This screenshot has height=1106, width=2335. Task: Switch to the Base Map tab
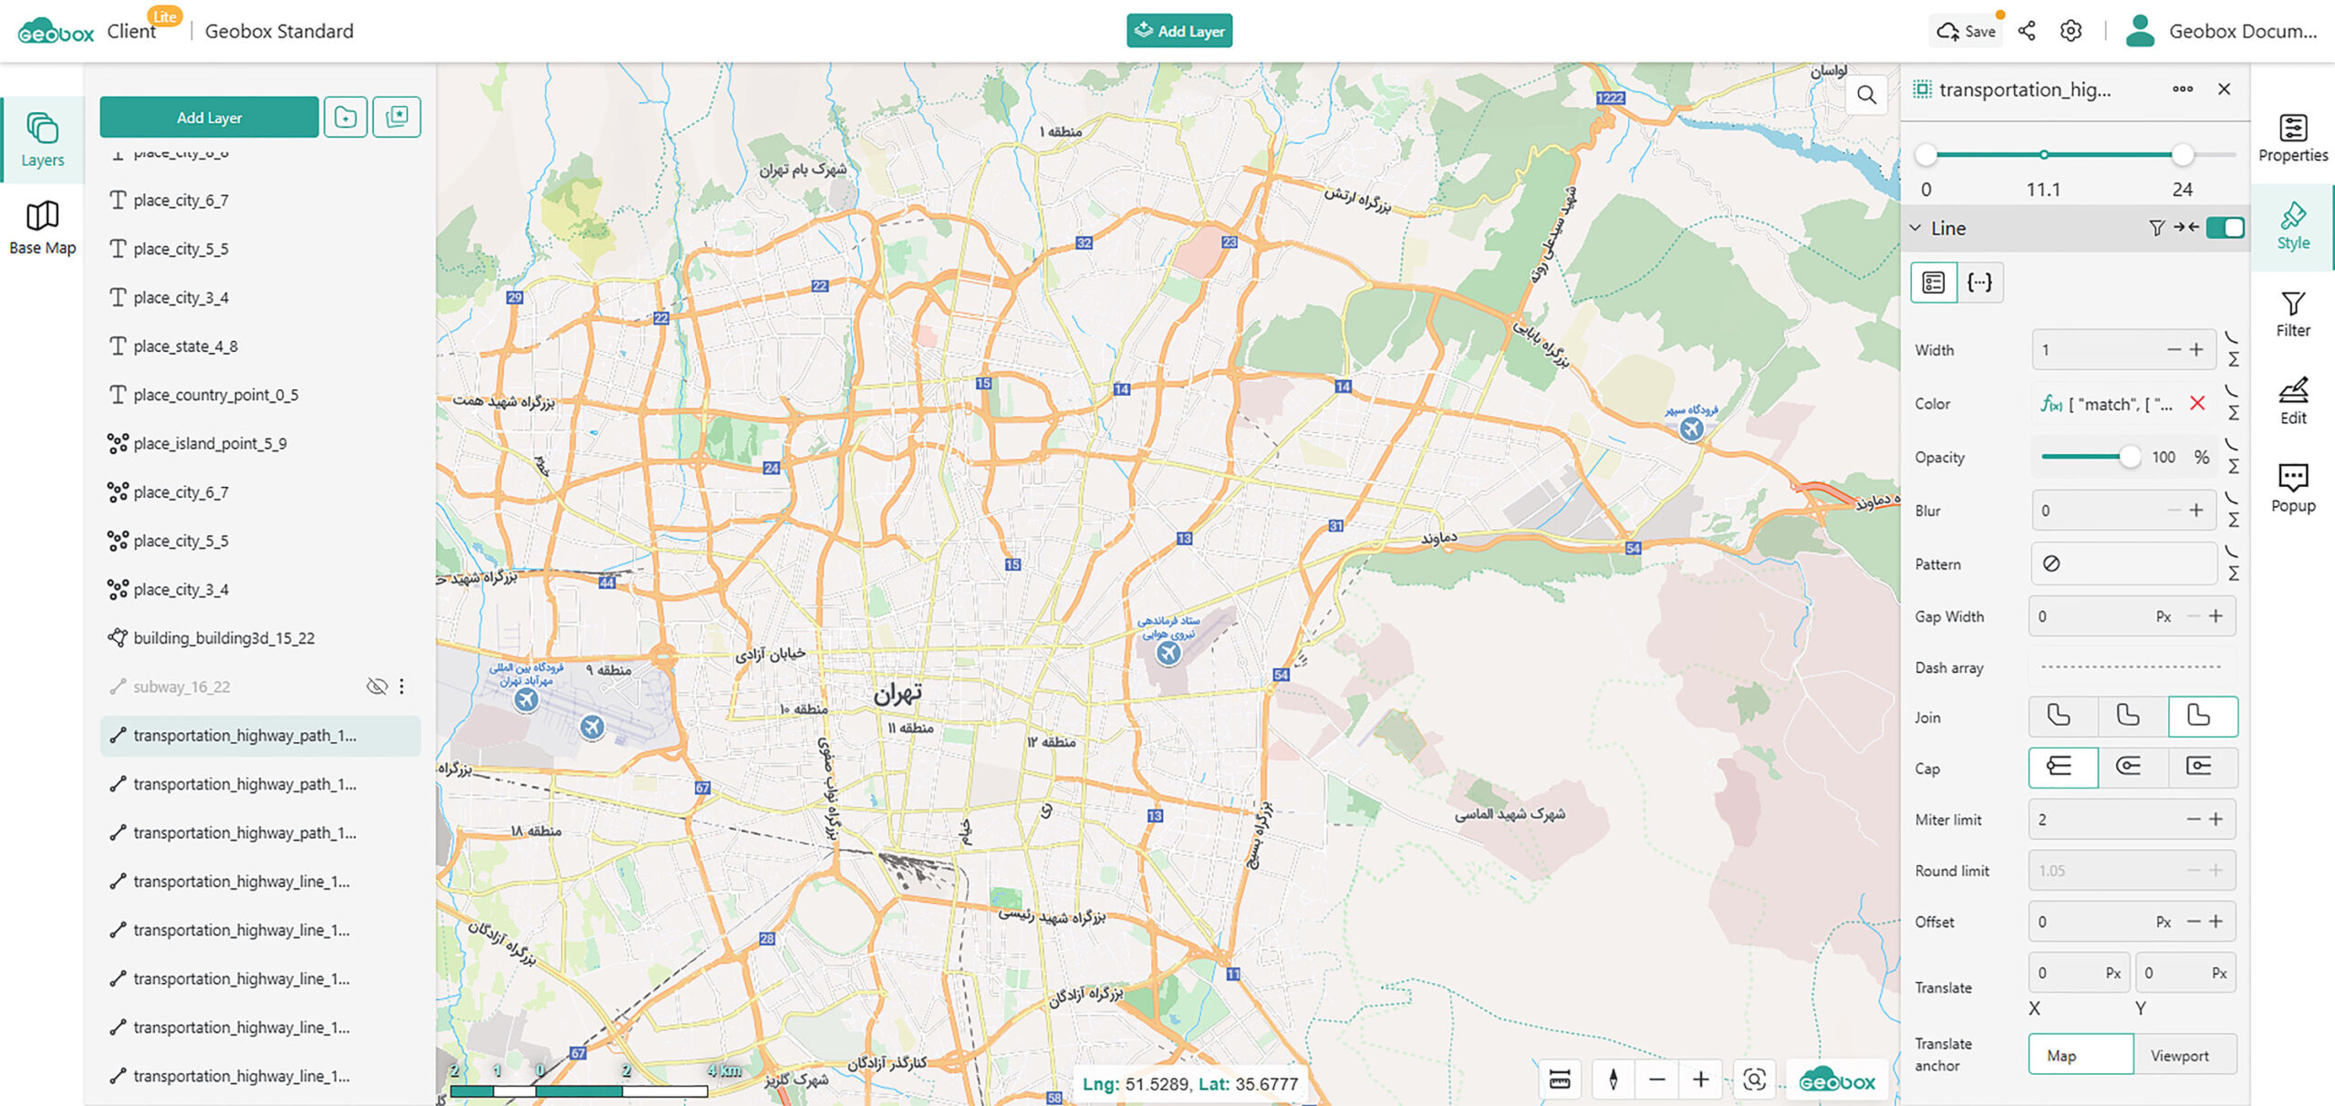coord(42,227)
